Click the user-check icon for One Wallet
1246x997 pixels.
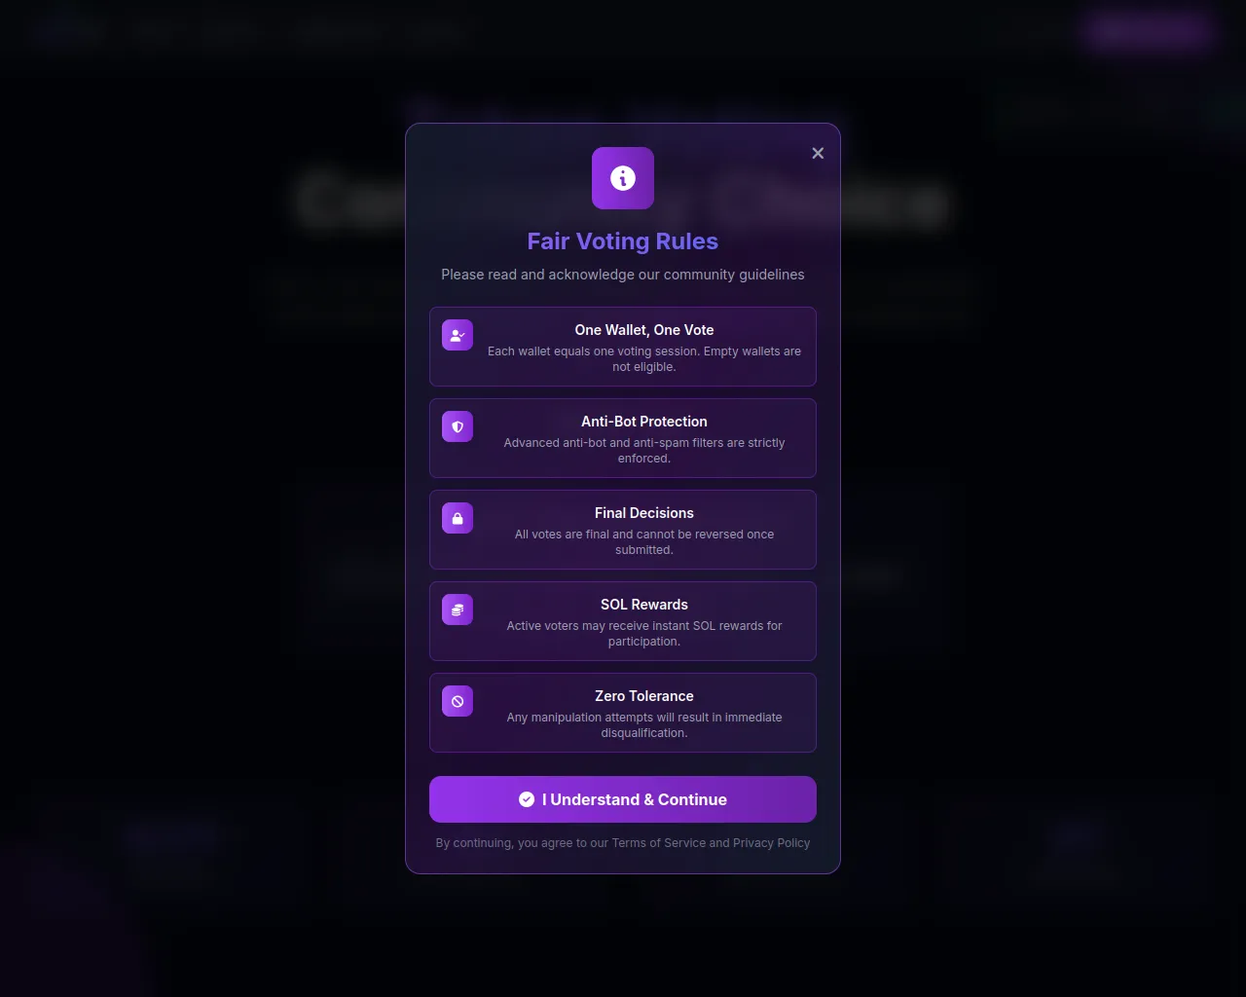(x=458, y=335)
